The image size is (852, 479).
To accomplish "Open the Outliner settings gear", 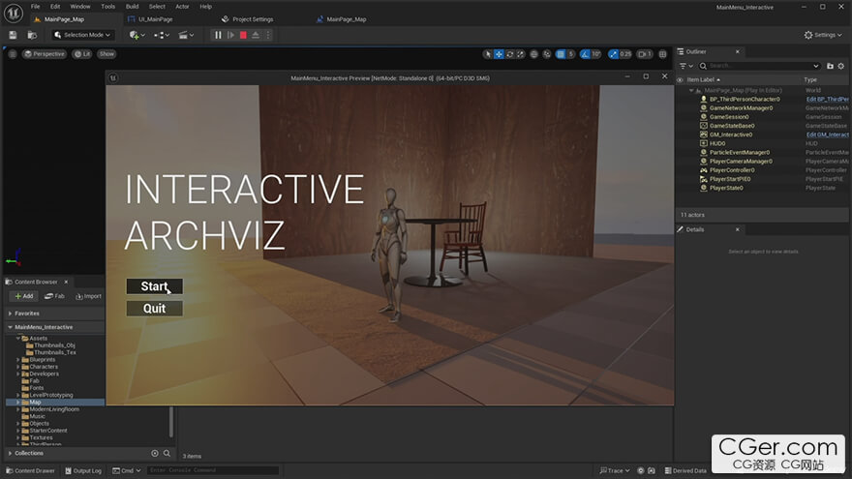I will coord(841,66).
